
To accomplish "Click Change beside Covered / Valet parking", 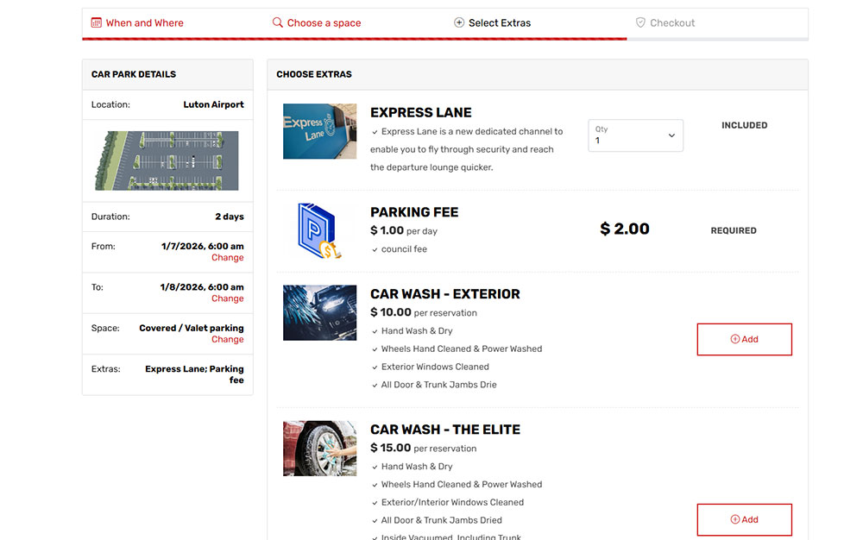I will click(227, 339).
